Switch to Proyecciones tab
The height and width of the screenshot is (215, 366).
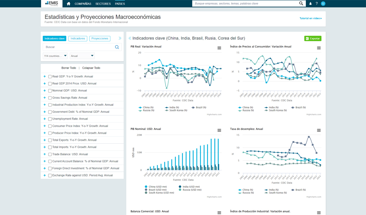100,39
